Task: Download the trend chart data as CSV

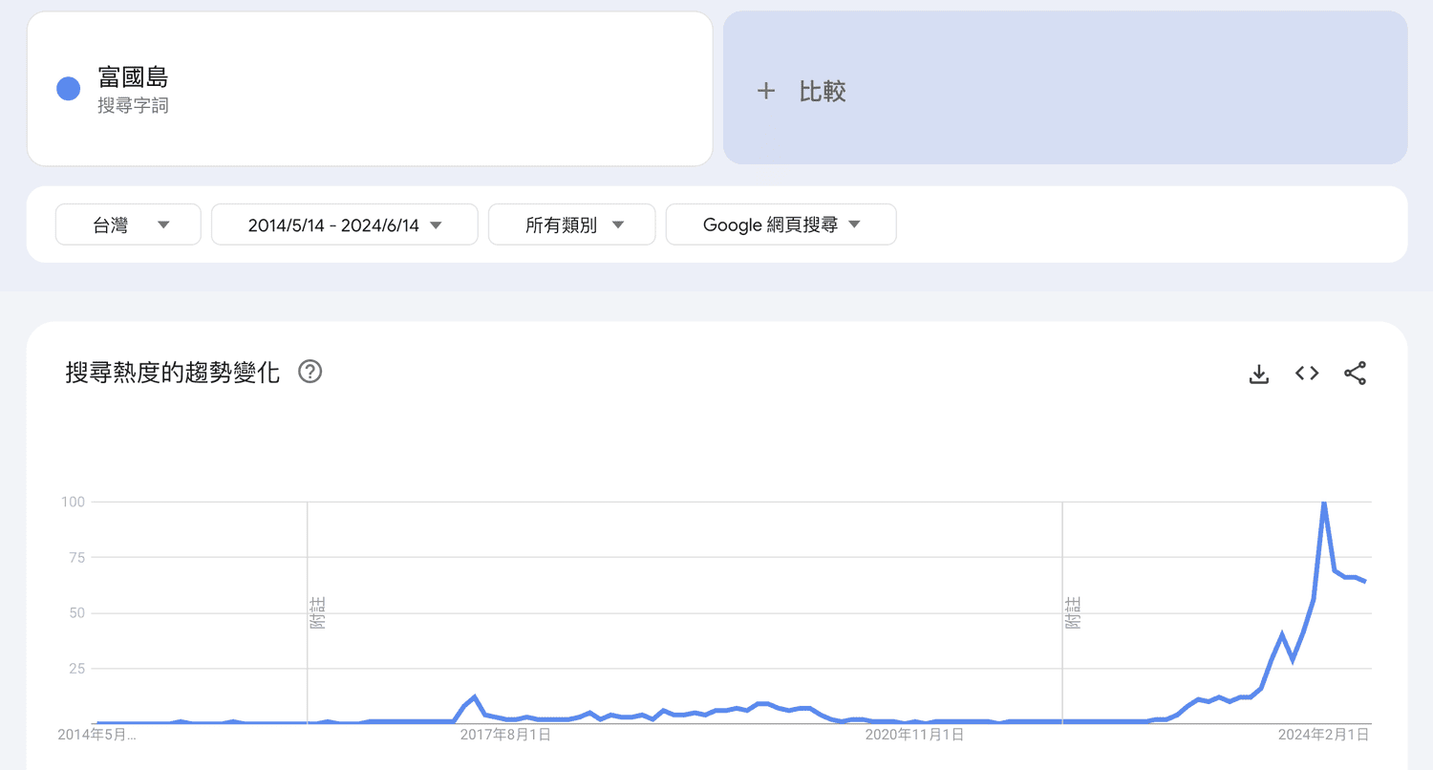Action: pyautogui.click(x=1259, y=374)
